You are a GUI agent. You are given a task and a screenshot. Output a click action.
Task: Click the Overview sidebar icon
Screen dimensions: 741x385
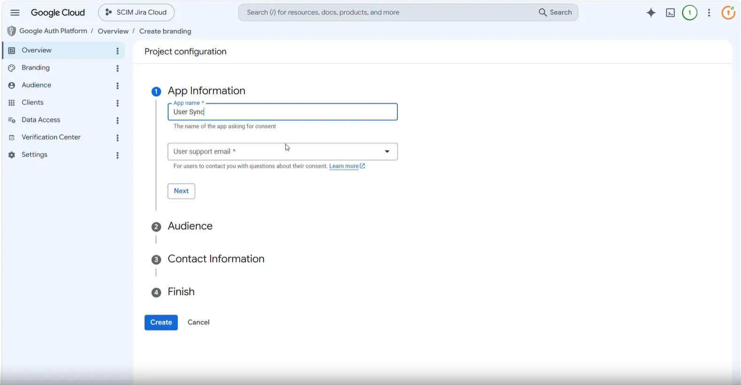pos(12,50)
